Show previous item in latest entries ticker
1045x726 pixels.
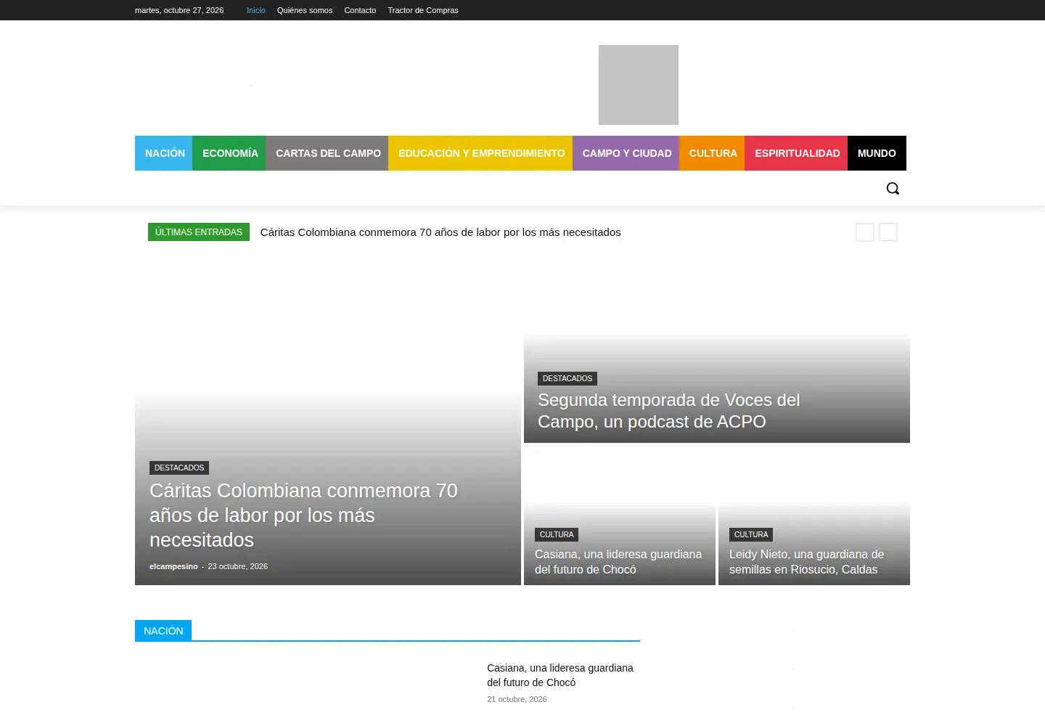tap(865, 232)
